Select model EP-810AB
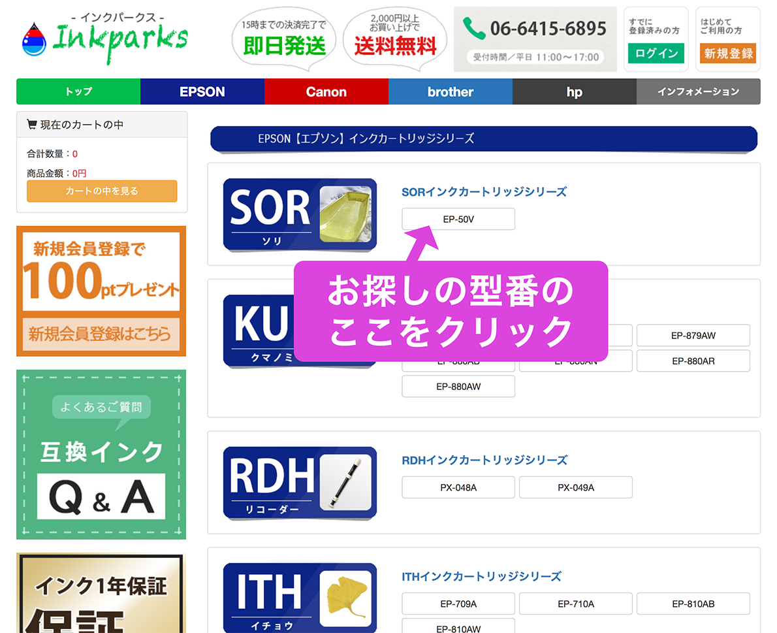777x633 pixels. tap(693, 604)
